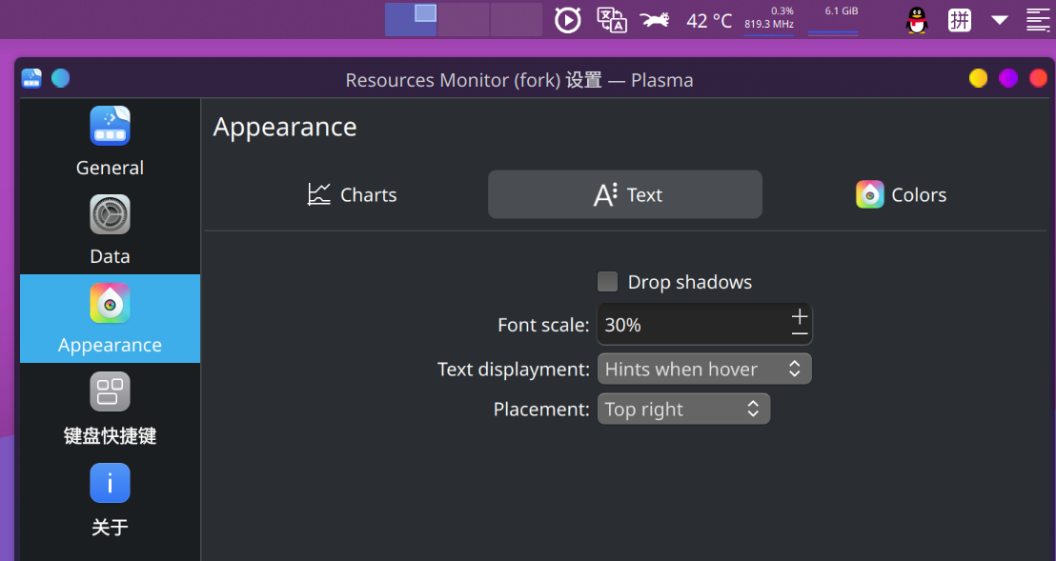Enable the Drop shadows checkbox
Image resolution: width=1056 pixels, height=561 pixels.
607,282
